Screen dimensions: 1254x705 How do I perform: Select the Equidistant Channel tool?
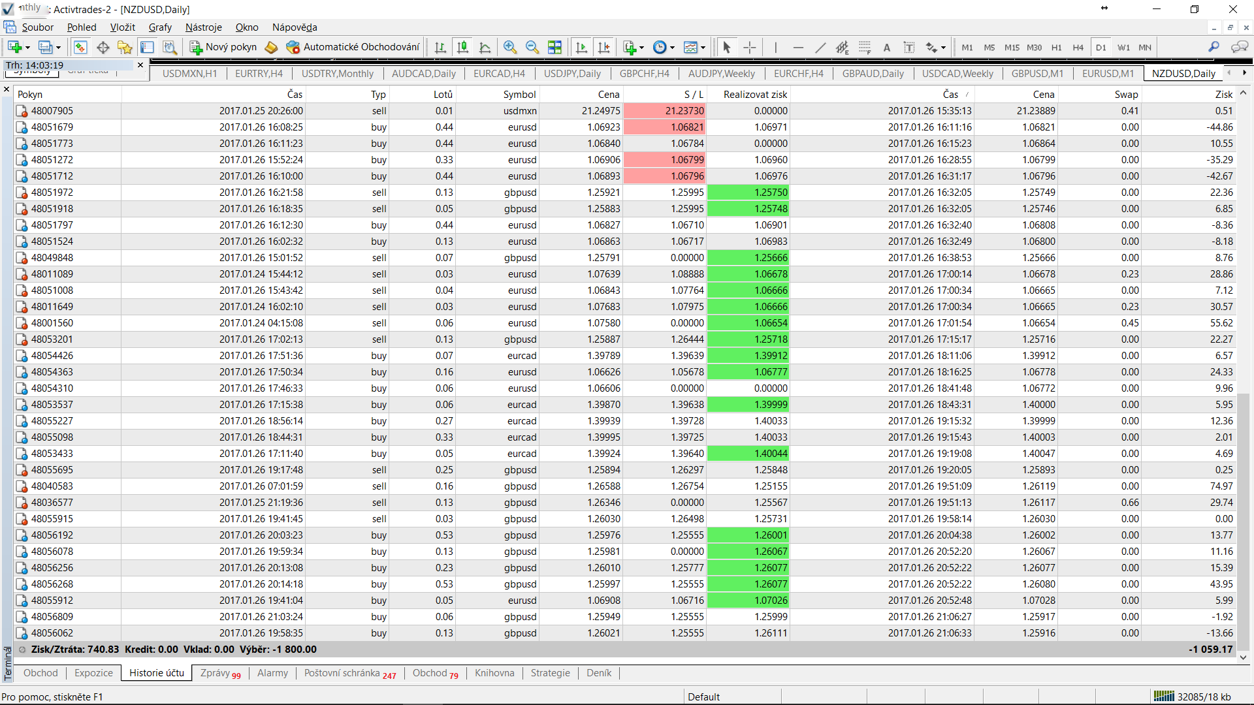pyautogui.click(x=843, y=47)
